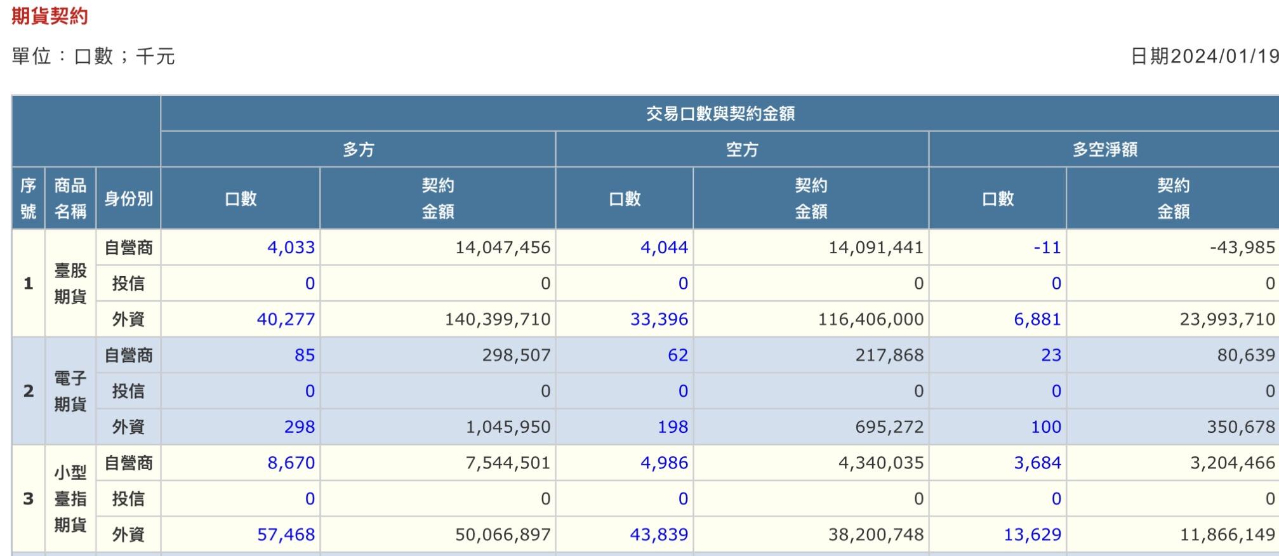The image size is (1279, 556).
Task: Click the 13,629 net lots link
Action: (x=1032, y=535)
